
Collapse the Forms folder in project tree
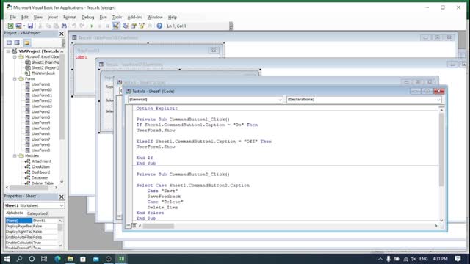point(15,78)
